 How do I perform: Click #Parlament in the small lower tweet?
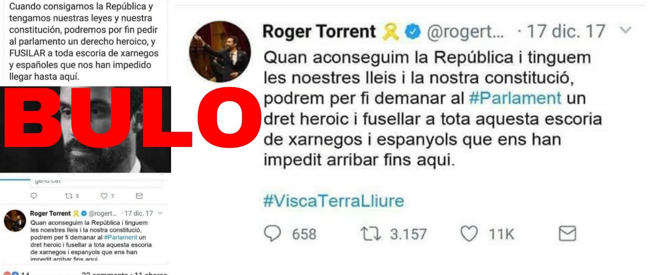121,237
